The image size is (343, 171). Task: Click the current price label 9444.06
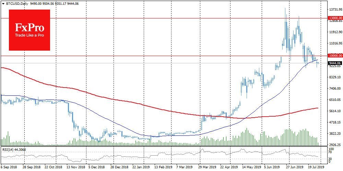click(x=334, y=63)
